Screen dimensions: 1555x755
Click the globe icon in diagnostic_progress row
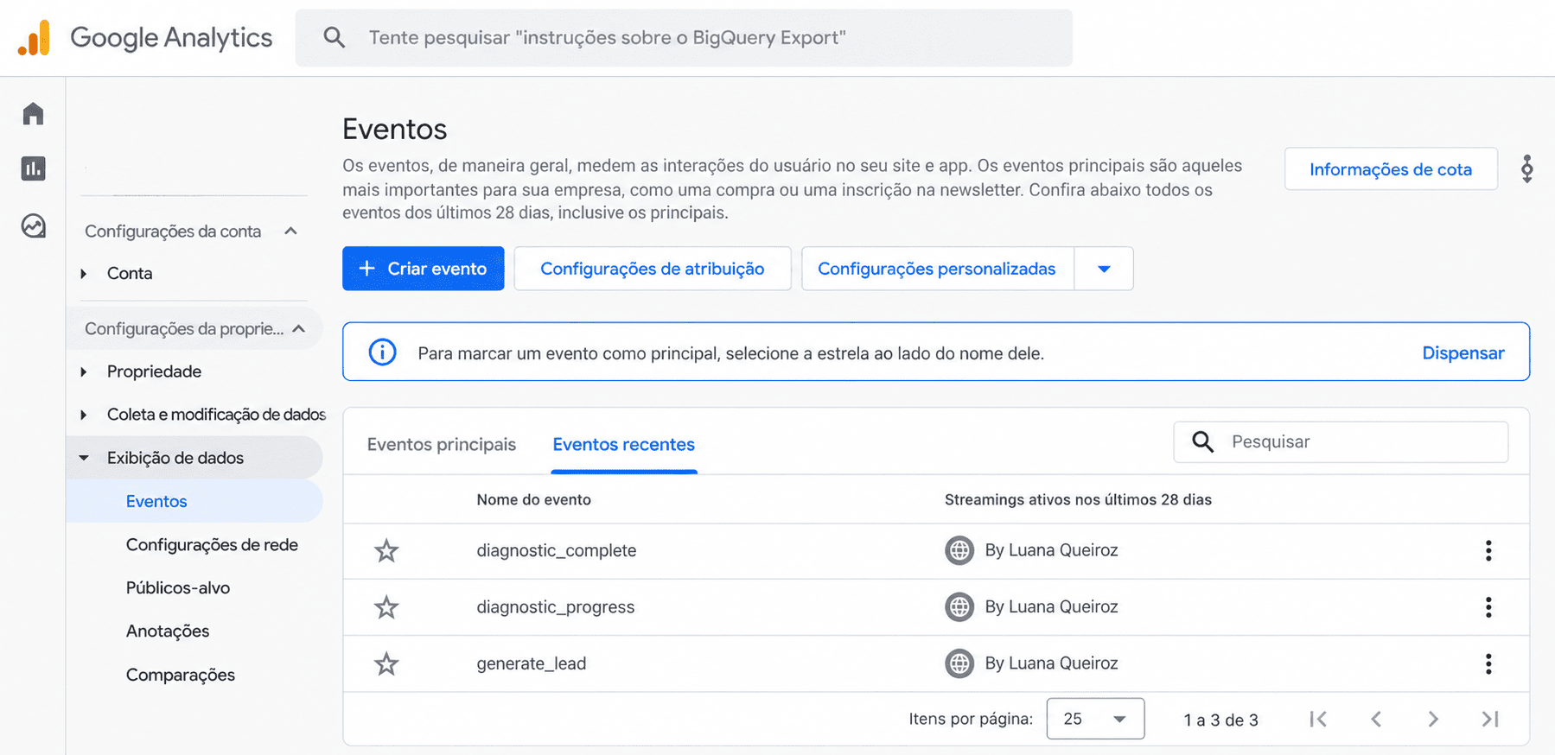959,607
